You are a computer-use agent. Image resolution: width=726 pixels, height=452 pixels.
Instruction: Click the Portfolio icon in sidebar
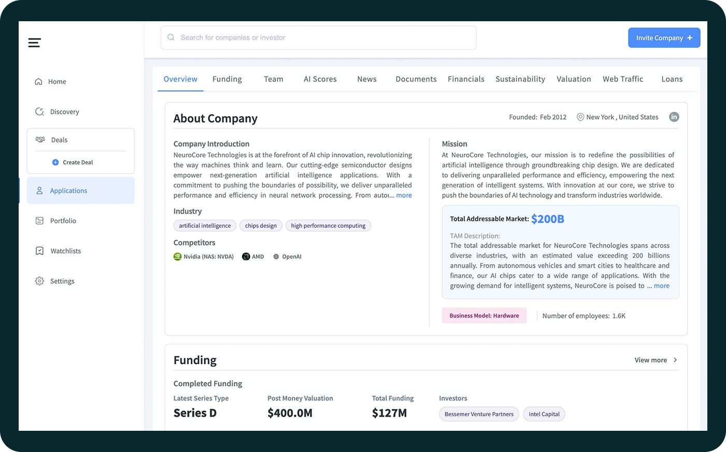coord(39,221)
